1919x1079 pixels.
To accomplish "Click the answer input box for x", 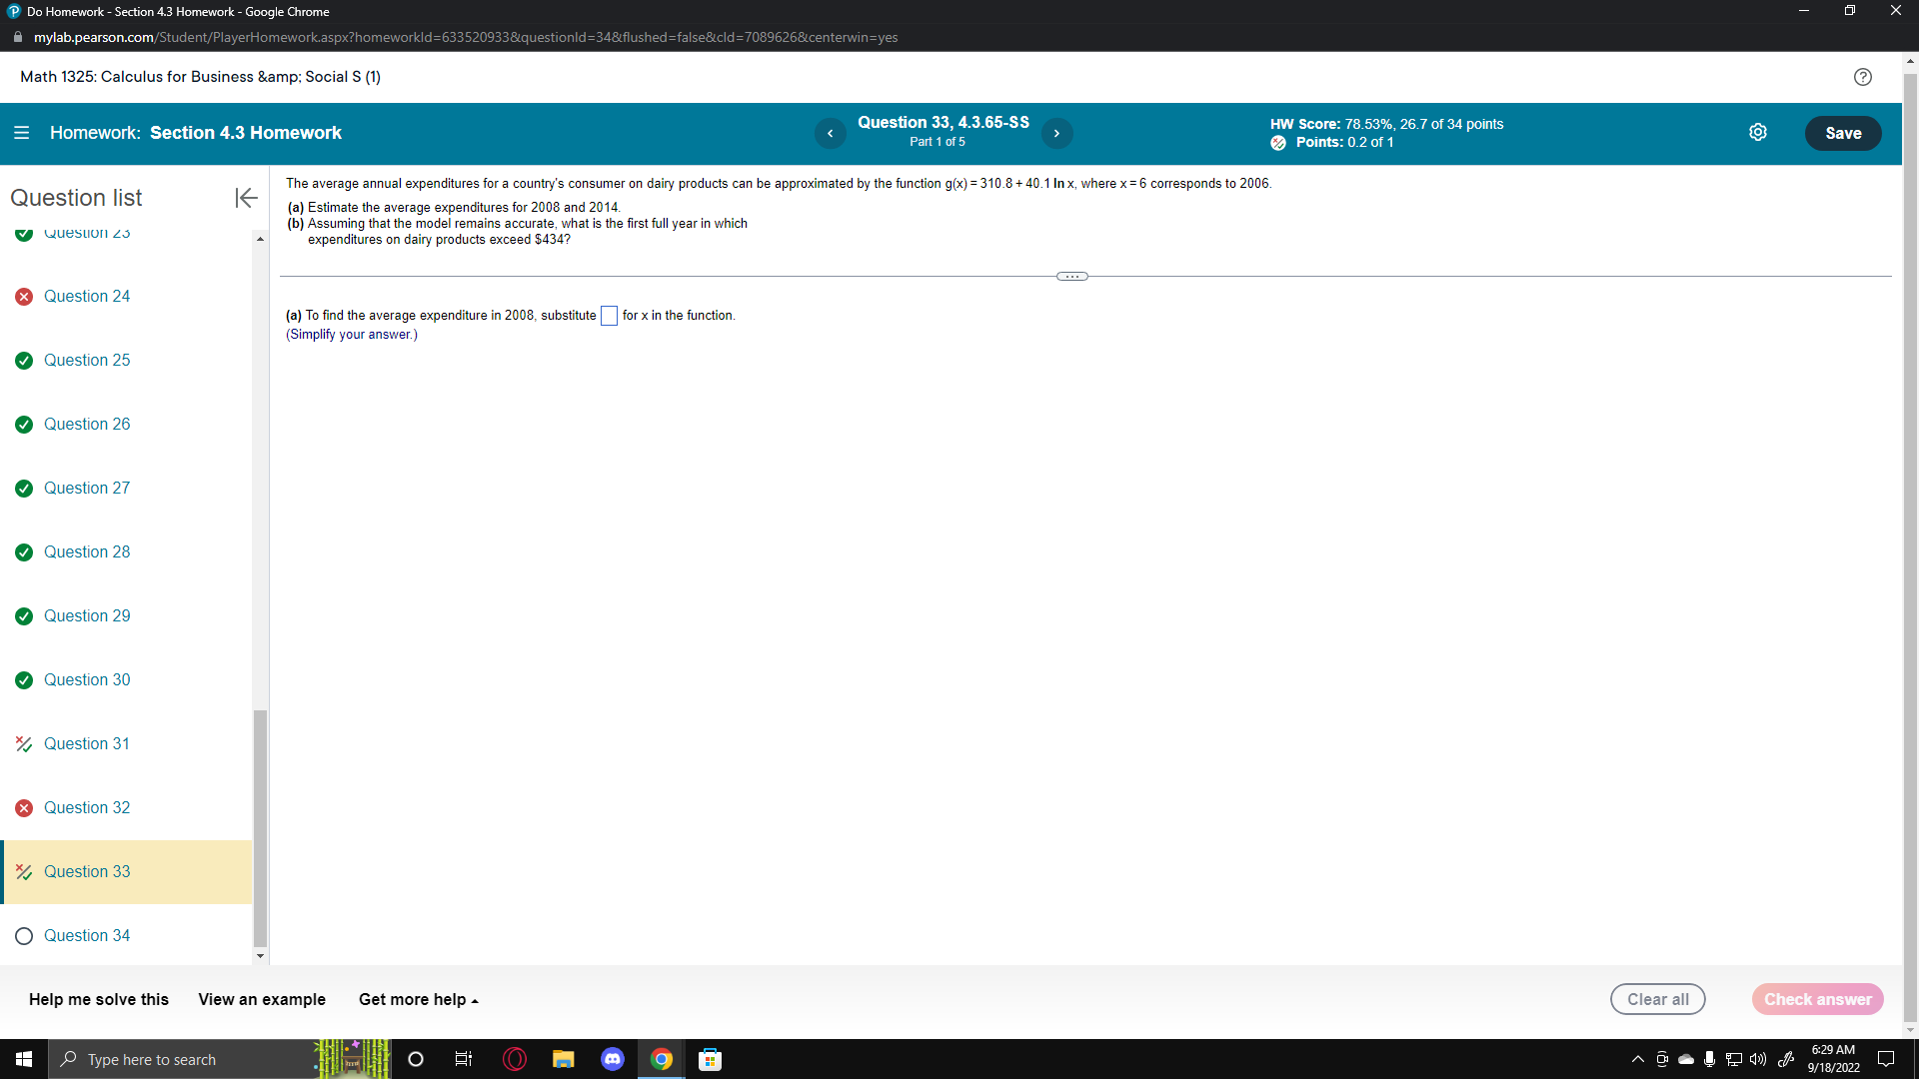I will coord(609,316).
